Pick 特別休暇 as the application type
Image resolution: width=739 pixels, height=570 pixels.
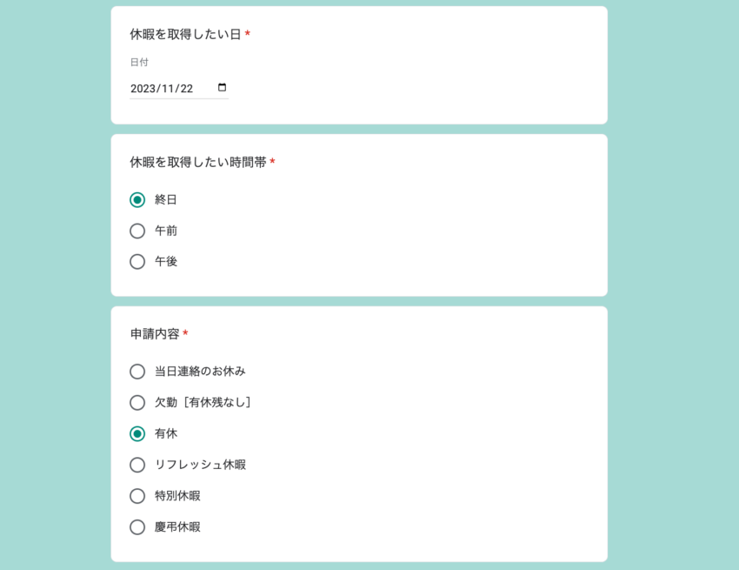137,495
